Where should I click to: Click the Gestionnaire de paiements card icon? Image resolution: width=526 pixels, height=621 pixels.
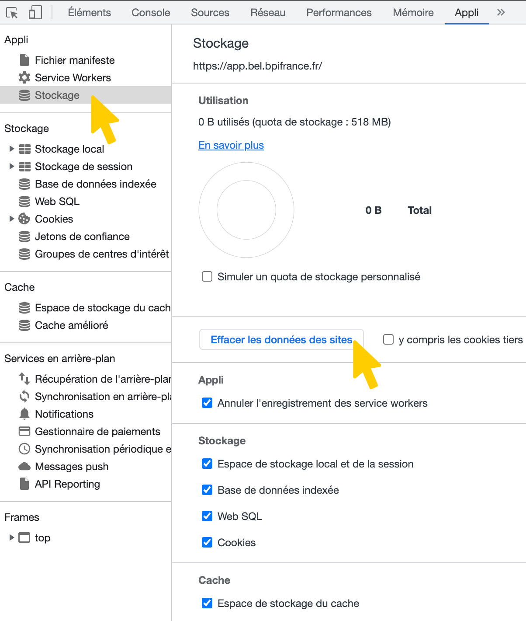24,432
